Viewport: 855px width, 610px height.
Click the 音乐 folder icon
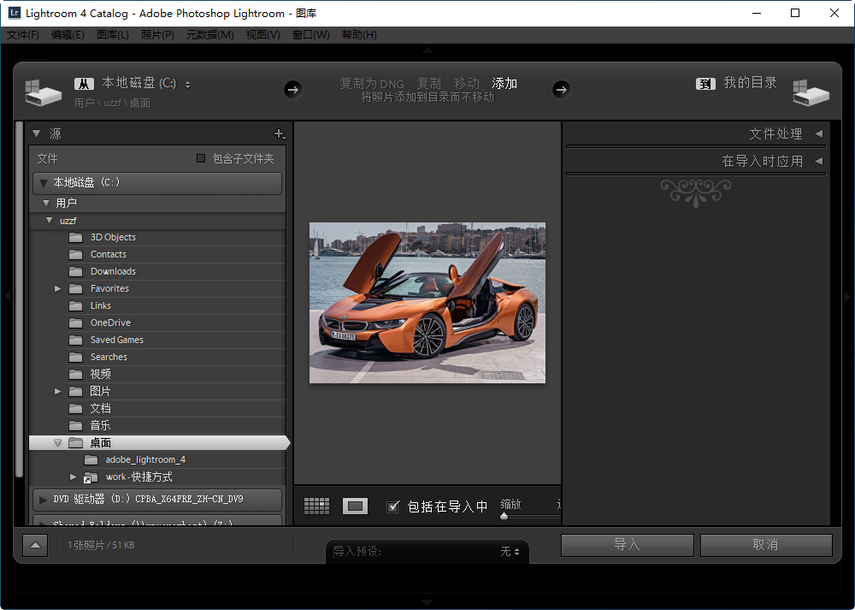tap(76, 425)
